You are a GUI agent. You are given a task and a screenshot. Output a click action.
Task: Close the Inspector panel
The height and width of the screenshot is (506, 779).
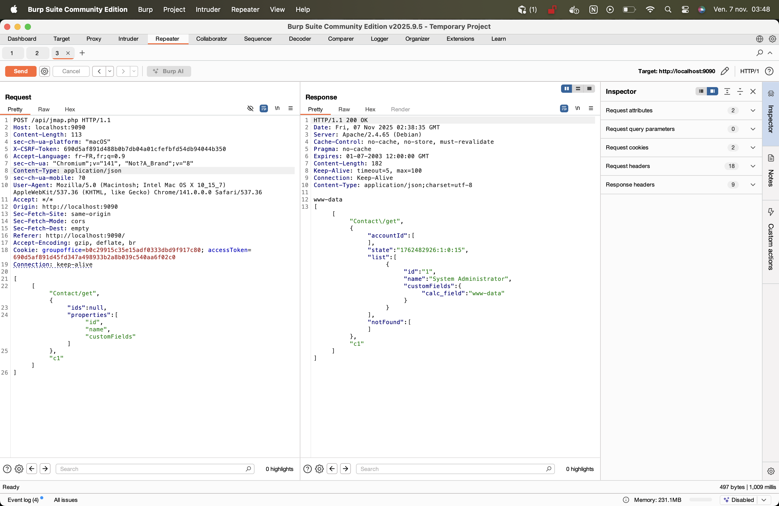[753, 92]
